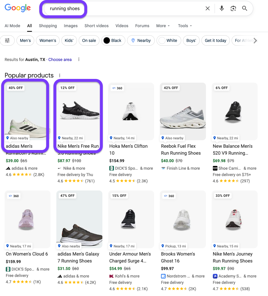The image size is (268, 296).
Task: Open the Hoka Men's Clifton 10 listing
Action: click(128, 149)
